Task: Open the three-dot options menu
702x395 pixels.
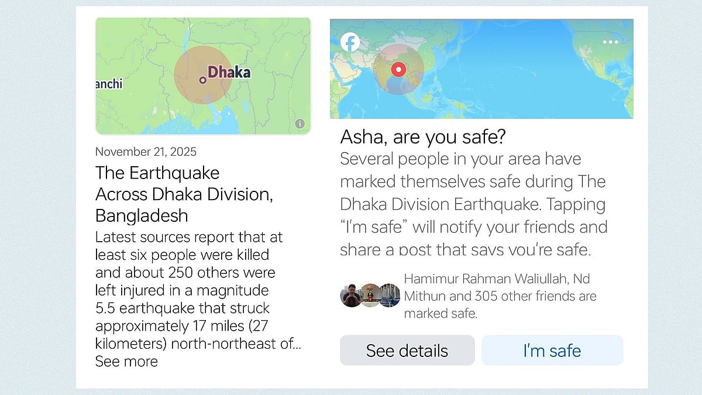Action: tap(610, 42)
